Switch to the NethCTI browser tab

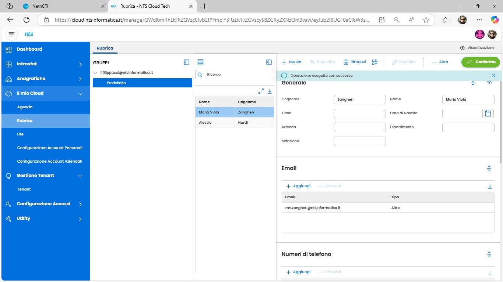point(40,6)
